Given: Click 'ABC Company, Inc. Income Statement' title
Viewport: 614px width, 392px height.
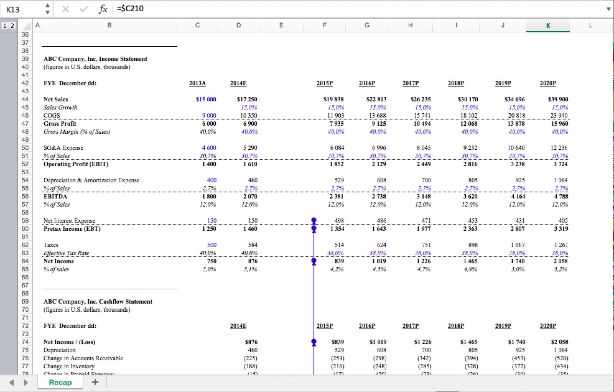Looking at the screenshot, I should click(95, 59).
